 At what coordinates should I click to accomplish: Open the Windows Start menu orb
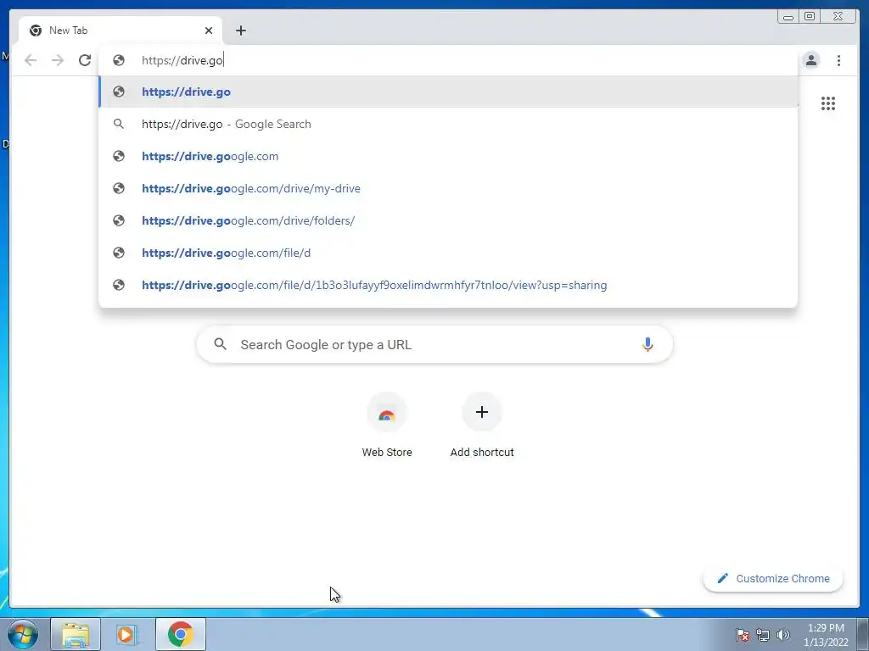coord(23,634)
